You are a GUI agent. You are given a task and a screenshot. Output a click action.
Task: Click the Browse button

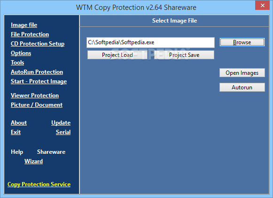tap(242, 42)
